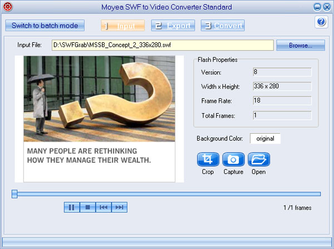
Task: Click the Frame Rate value field
Action: [282, 101]
